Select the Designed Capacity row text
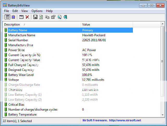The image size is (167, 126). (x=21, y=70)
